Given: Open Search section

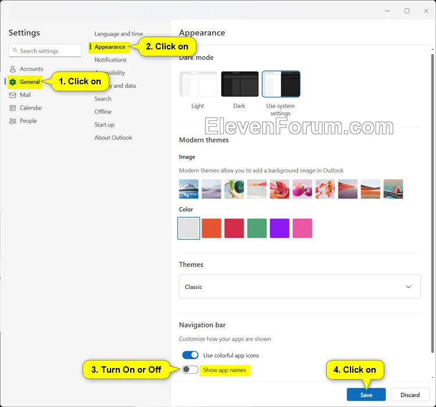Looking at the screenshot, I should [103, 99].
